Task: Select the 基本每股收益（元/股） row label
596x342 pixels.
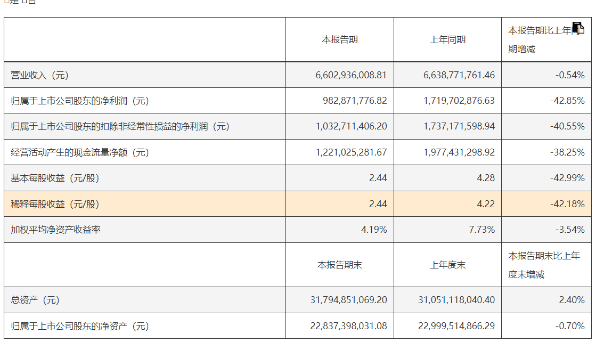Action: (x=55, y=178)
